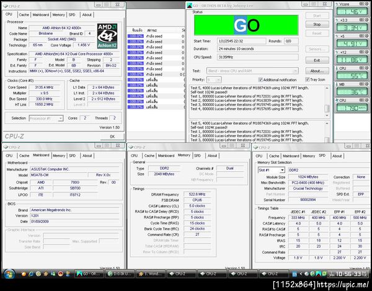Open Cache tab in the CPU-Z SPD window
Viewport: 372px width, 291px height.
(274, 156)
